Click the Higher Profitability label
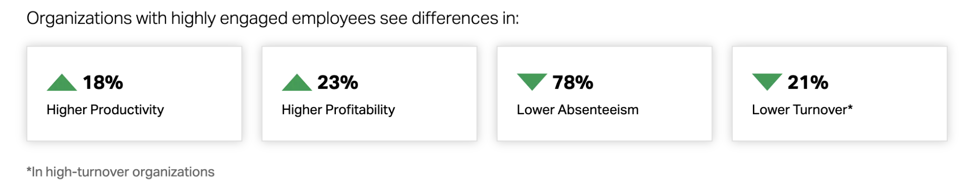976x195 pixels. [338, 110]
